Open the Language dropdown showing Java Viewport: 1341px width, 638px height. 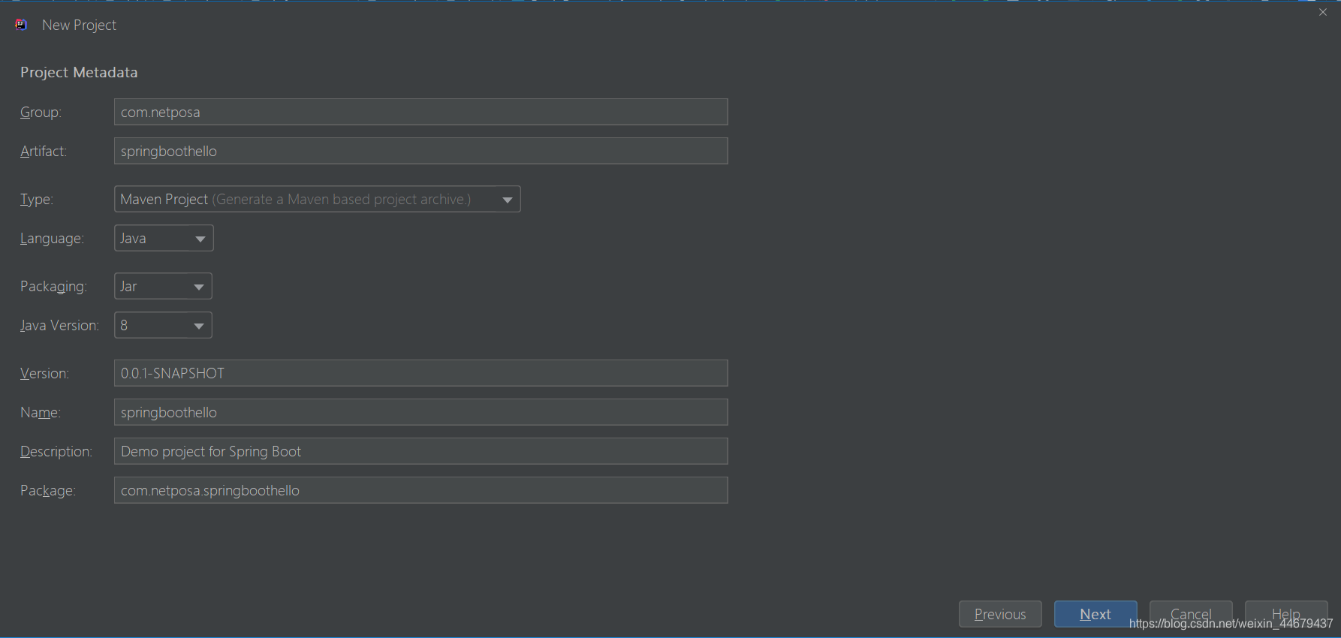(164, 238)
